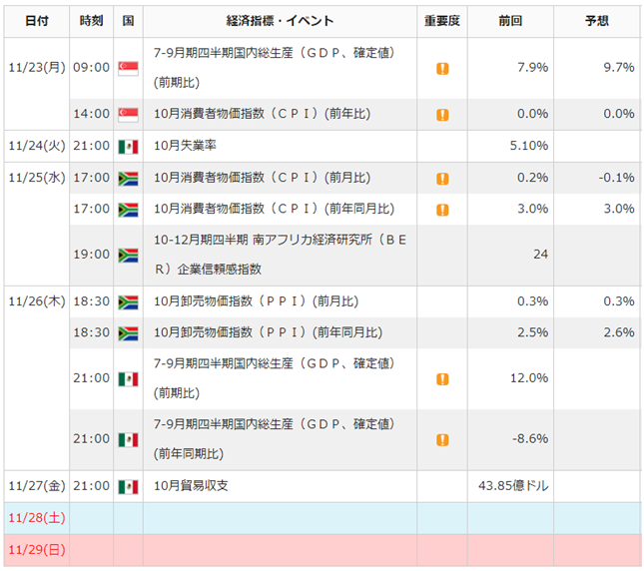Click the 12.0% previous value
The height and width of the screenshot is (571, 644).
tap(529, 378)
